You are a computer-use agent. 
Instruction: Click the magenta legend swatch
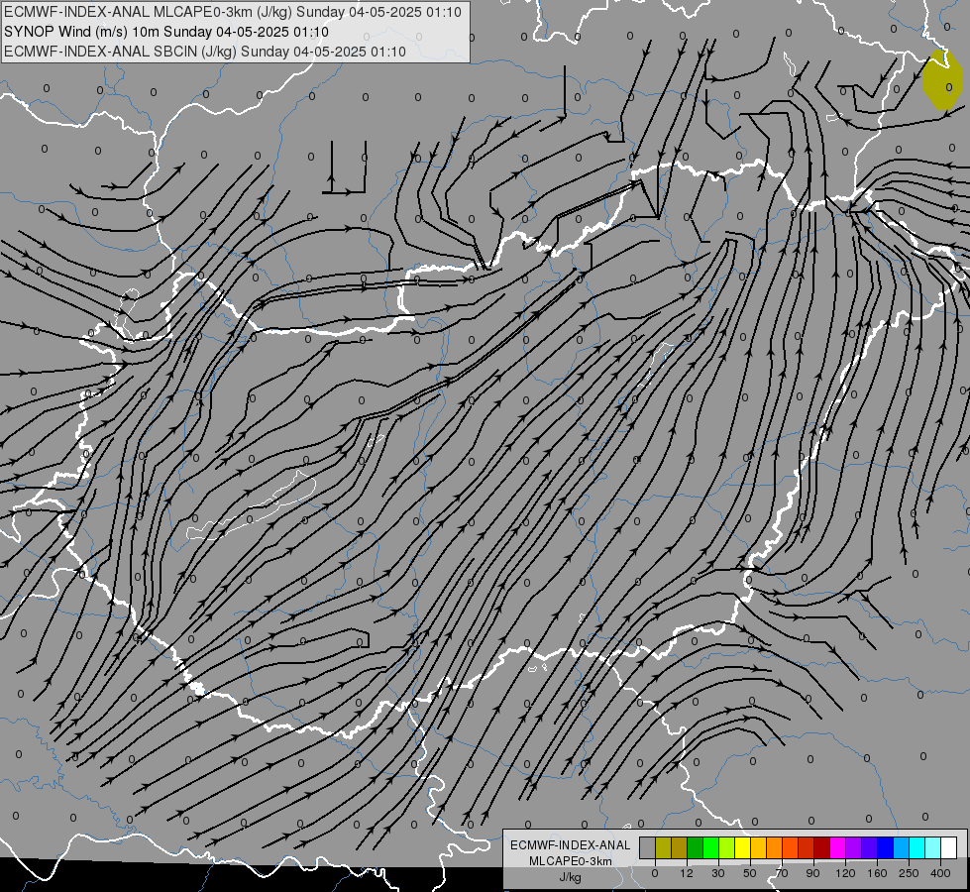click(x=838, y=847)
